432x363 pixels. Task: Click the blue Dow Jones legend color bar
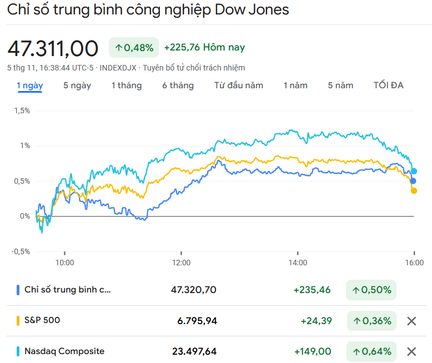tap(18, 290)
